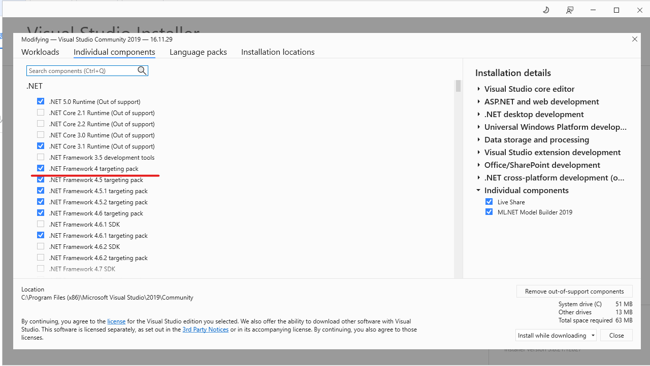Expand Office/SharePoint development details
The image size is (650, 366).
[478, 165]
